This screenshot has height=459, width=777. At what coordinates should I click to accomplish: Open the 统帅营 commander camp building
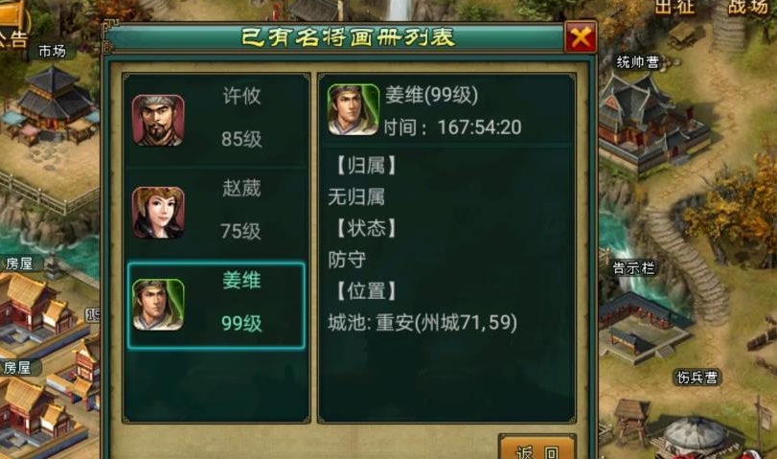pos(637,62)
